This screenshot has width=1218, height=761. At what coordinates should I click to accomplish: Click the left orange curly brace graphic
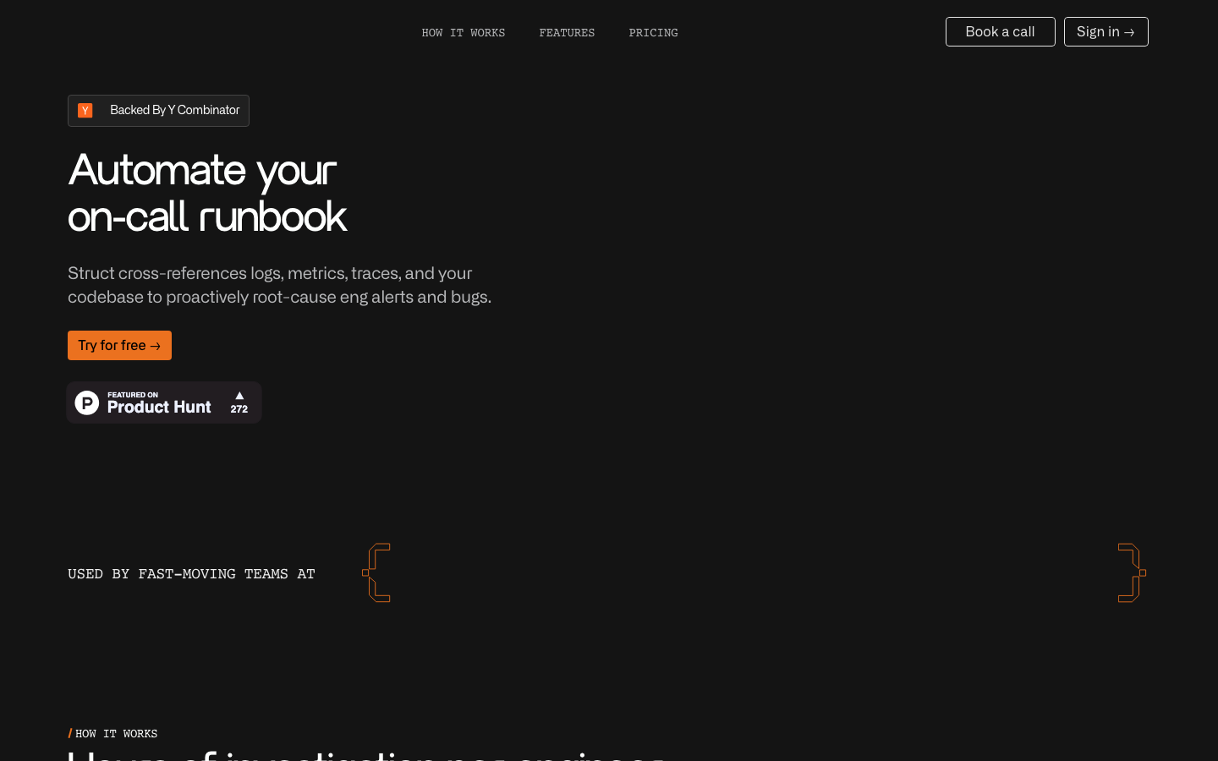(377, 572)
